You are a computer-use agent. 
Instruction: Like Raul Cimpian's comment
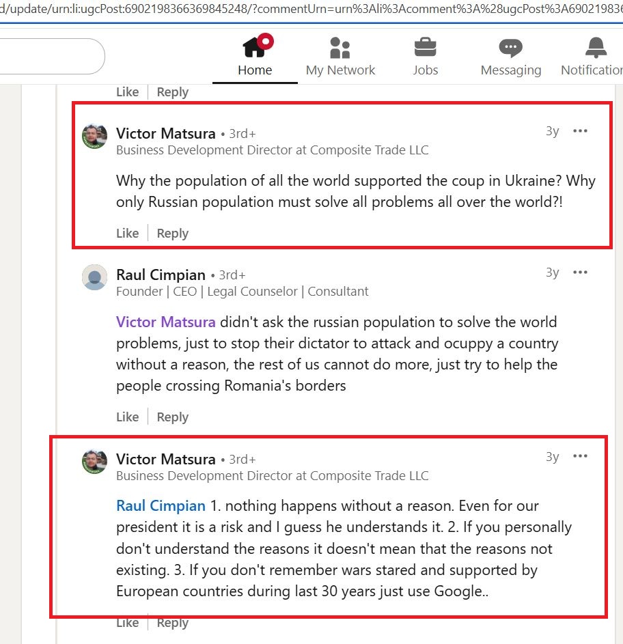(x=127, y=417)
